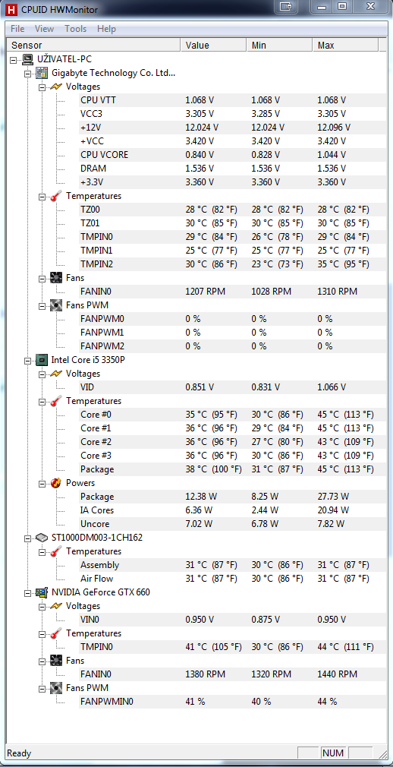Collapse the NVIDIA GeForce GTX 660 node
Screen dimensions: 393x767
coord(27,592)
